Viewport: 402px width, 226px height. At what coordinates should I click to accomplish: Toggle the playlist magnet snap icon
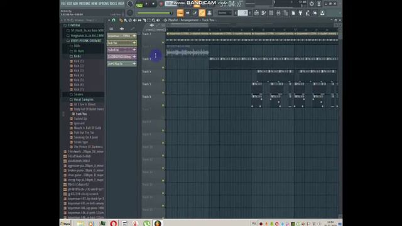coord(114,20)
